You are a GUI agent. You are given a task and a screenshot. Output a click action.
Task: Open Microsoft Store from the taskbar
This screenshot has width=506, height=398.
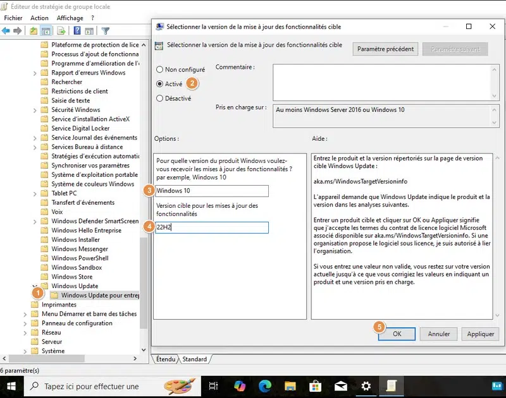pos(315,386)
